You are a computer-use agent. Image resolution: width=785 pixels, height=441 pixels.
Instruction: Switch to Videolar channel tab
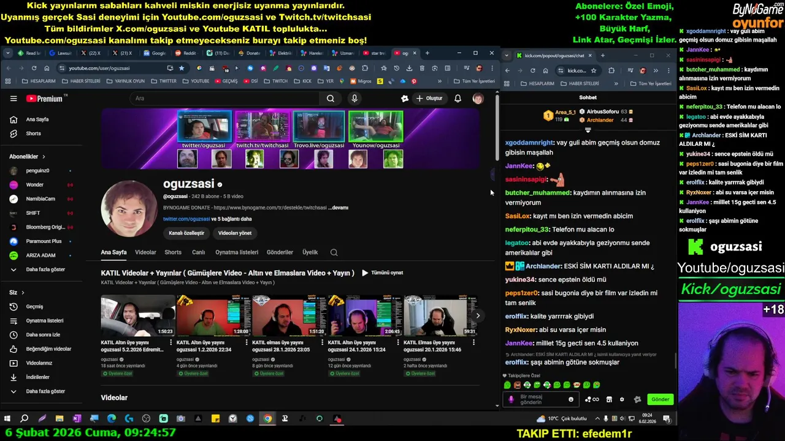145,252
